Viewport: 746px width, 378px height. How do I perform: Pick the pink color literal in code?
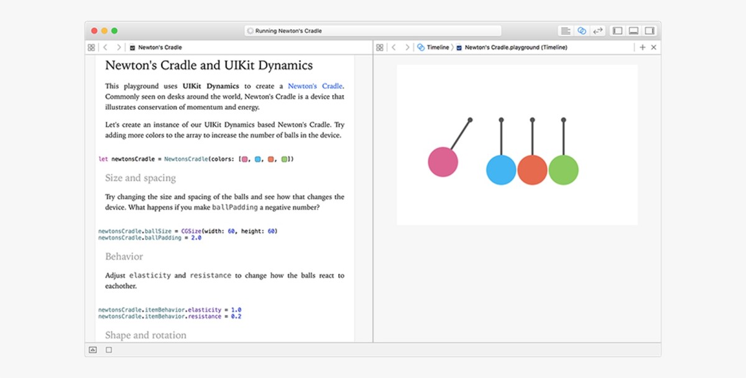tap(245, 160)
